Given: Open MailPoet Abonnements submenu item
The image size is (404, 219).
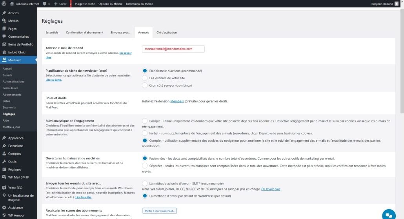Looking at the screenshot, I should coord(12,95).
